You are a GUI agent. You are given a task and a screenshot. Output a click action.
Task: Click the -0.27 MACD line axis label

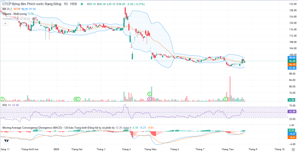(292, 134)
